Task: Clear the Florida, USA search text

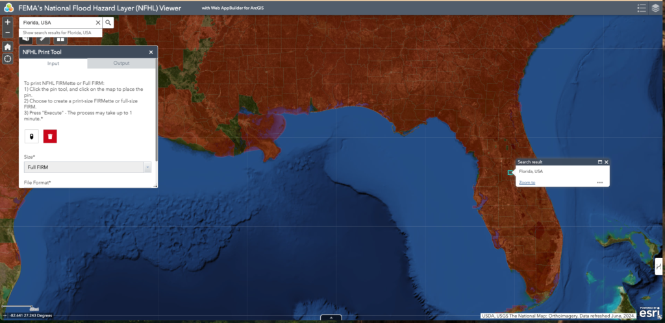Action: tap(98, 23)
